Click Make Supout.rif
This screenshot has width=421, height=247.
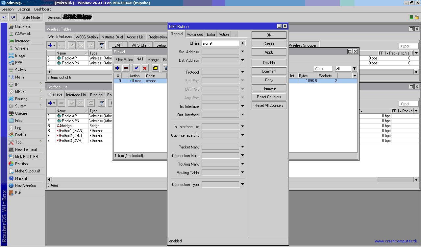[x=27, y=171]
